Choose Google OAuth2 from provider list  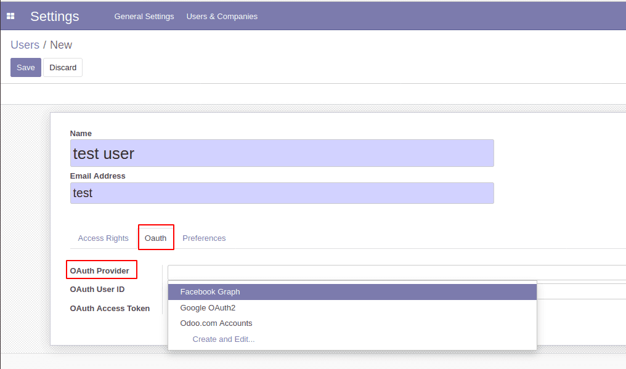(352, 308)
